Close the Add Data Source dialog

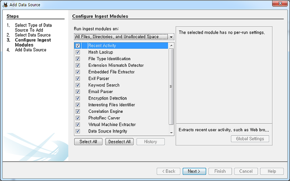click(280, 3)
